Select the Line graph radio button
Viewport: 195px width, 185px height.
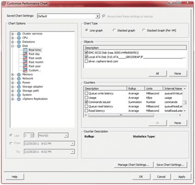point(86,30)
